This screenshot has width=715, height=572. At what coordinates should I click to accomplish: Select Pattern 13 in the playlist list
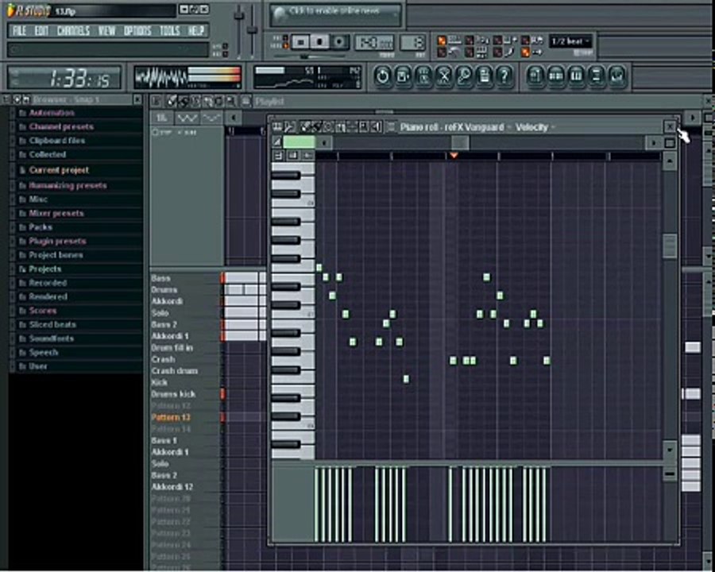click(171, 417)
